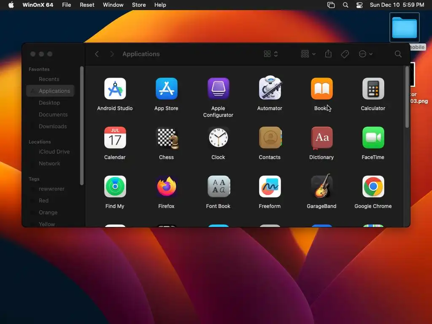Select the Find My app icon
This screenshot has height=324, width=432.
(115, 186)
